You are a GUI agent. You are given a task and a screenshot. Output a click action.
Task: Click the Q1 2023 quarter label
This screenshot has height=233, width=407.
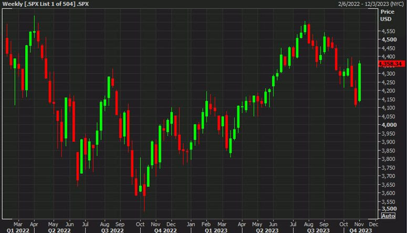[x=217, y=230]
